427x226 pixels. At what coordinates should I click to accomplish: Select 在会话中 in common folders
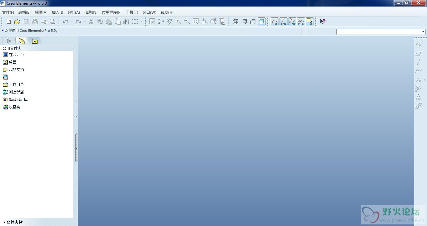point(13,55)
